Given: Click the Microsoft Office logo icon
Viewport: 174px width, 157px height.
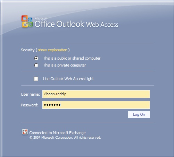Looking at the screenshot, I should [27, 21].
